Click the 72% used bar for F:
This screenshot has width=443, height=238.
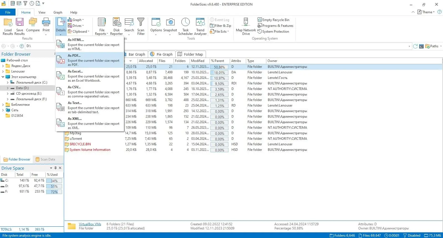(54, 192)
